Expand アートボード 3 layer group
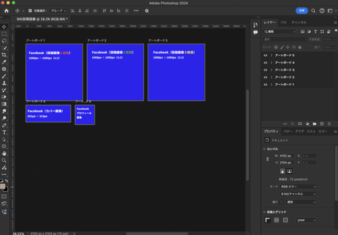The image size is (338, 235). pos(271,70)
